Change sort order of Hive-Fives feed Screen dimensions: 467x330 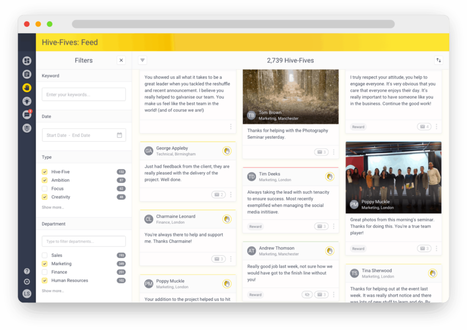[438, 60]
